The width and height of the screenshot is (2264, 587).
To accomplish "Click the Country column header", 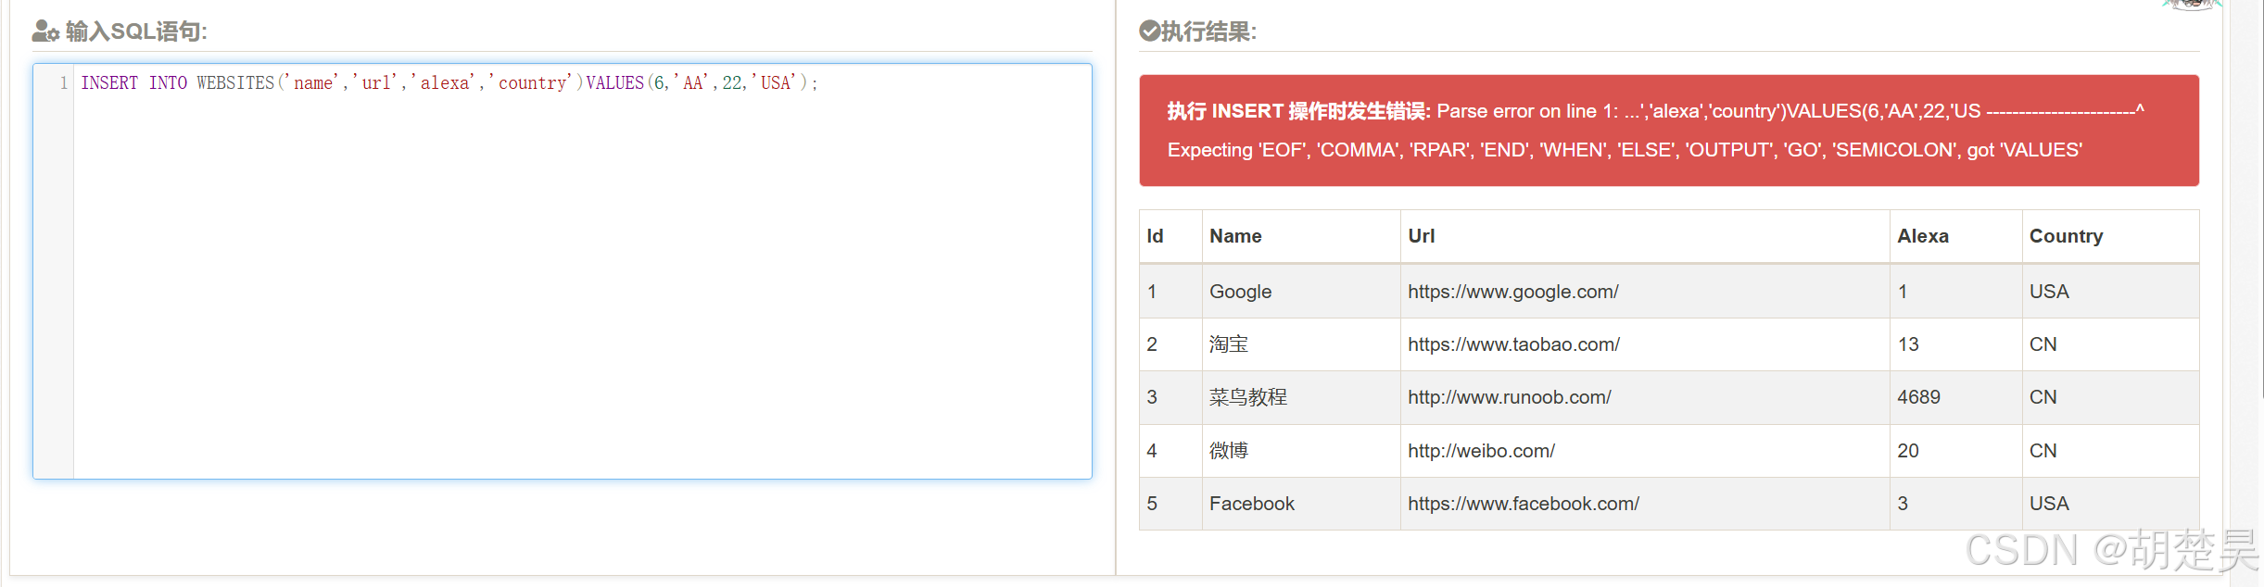I will click(x=2110, y=236).
